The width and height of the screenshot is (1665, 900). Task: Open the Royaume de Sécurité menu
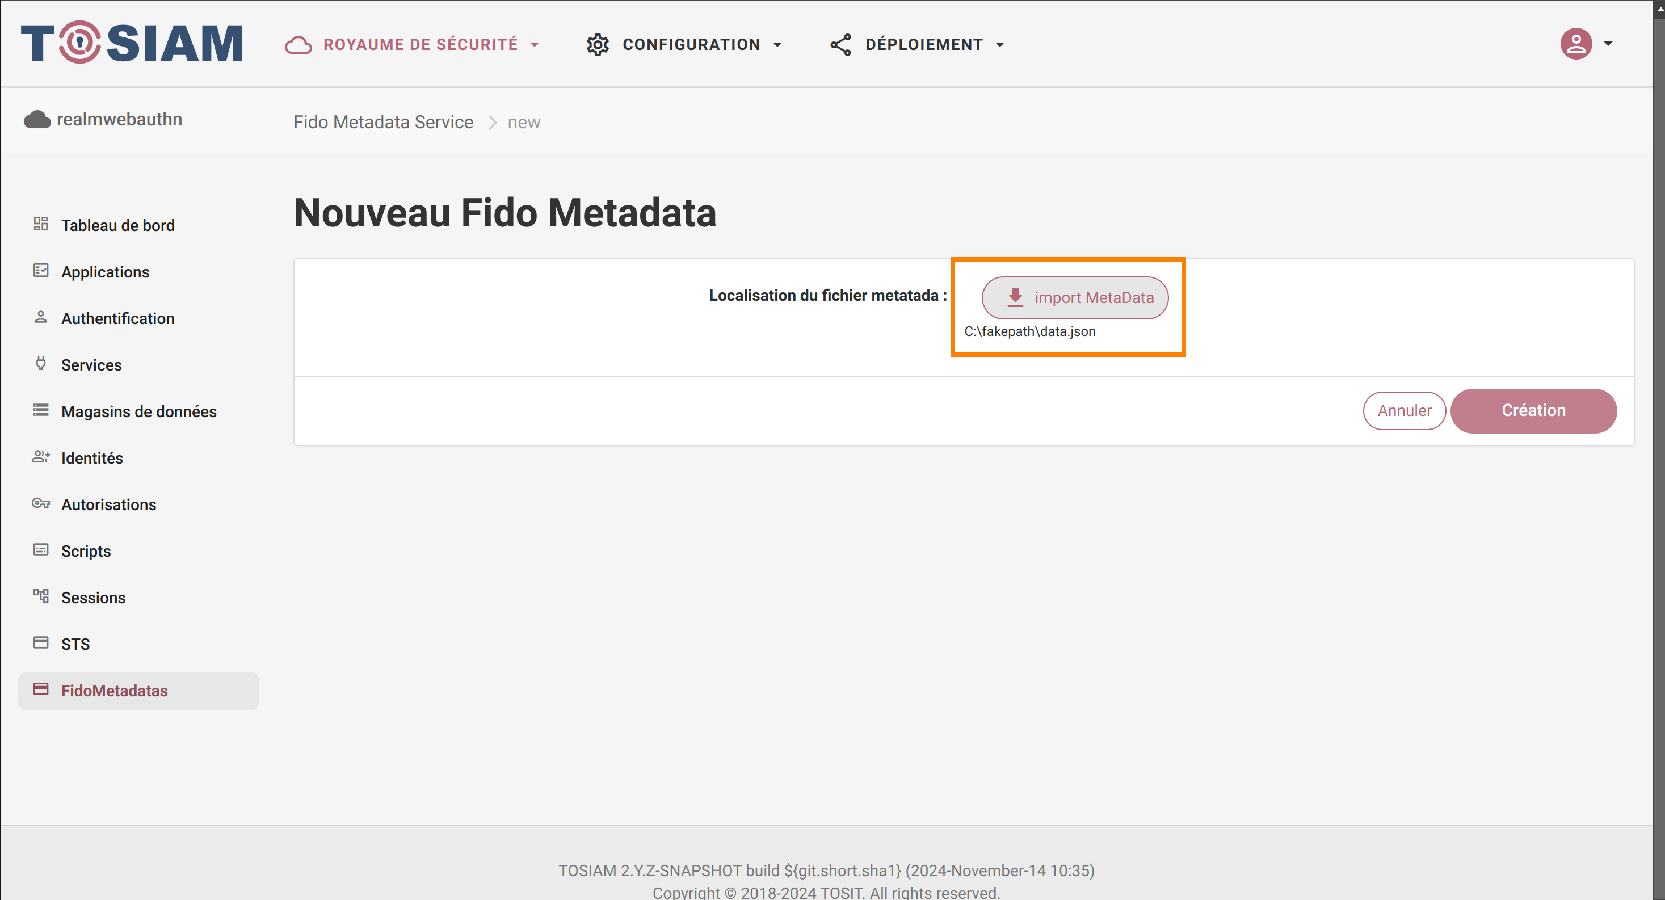pos(413,45)
